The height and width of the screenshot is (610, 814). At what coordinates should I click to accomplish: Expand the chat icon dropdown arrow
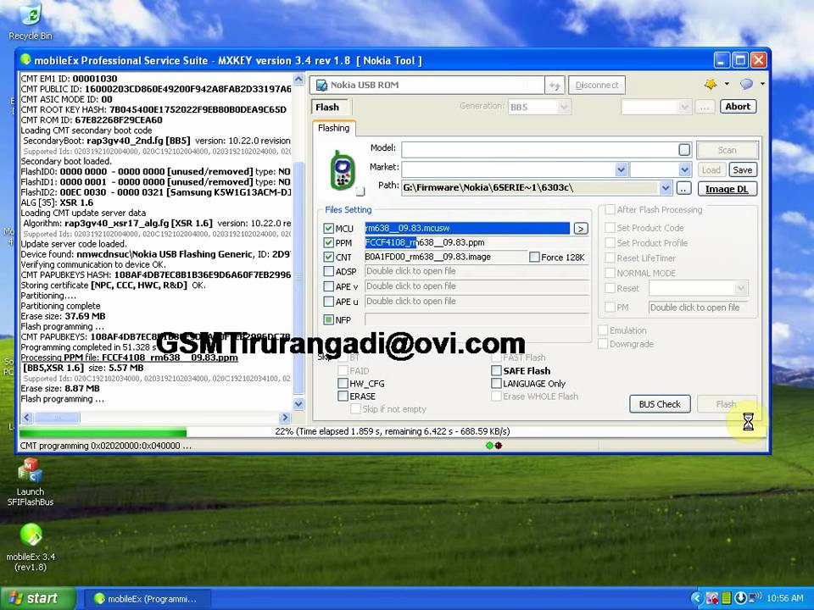[x=762, y=84]
